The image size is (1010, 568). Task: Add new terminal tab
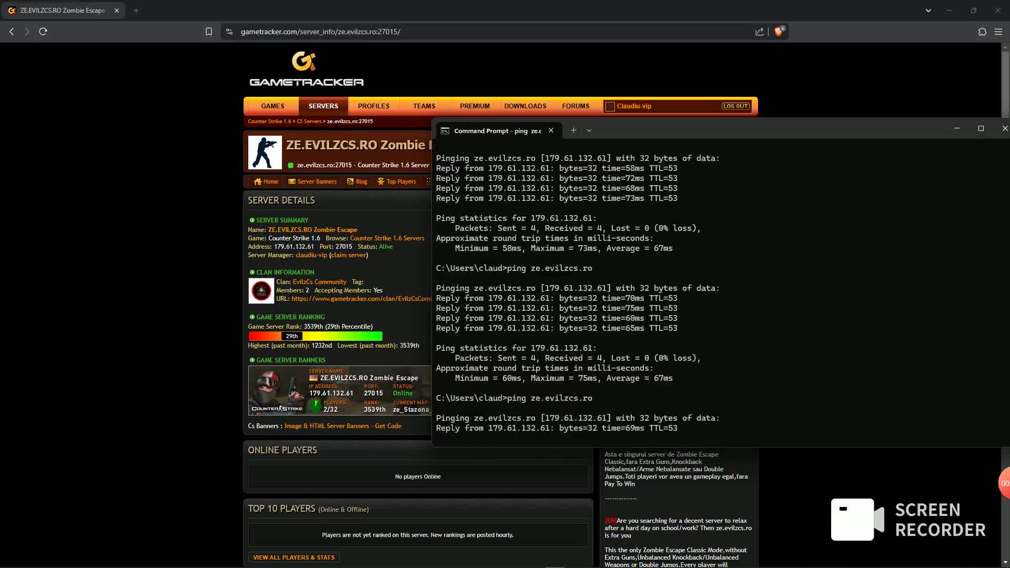pos(573,130)
